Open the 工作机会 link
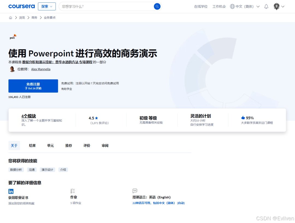The height and width of the screenshot is (223, 295). click(219, 7)
